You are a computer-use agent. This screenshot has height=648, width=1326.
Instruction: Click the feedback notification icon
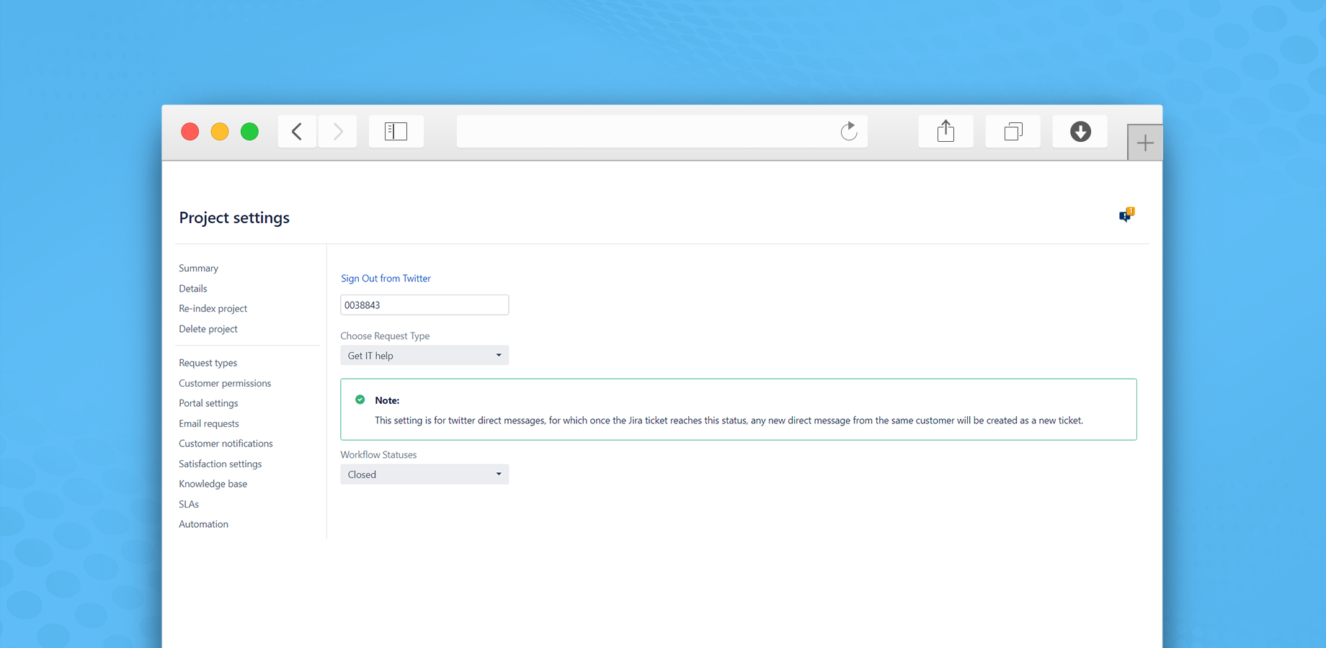pos(1126,215)
